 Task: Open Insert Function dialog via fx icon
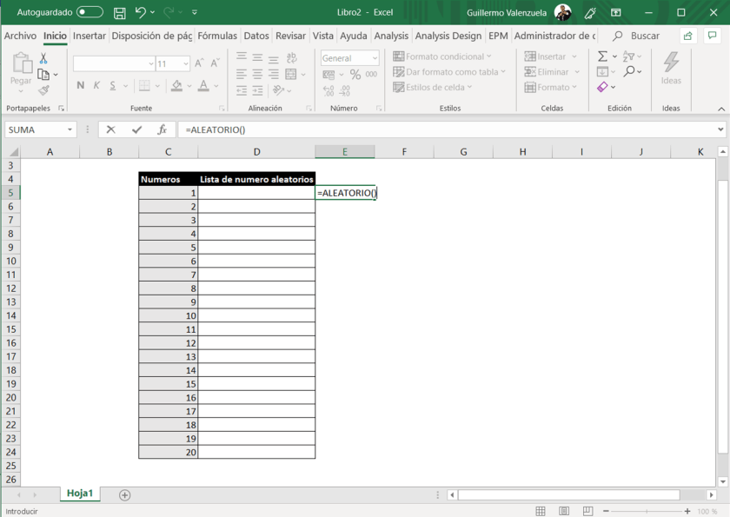[162, 129]
